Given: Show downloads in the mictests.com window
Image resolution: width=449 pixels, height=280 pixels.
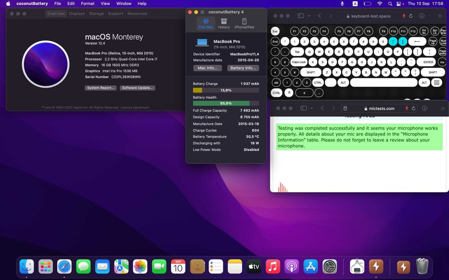Looking at the screenshot, I should click(x=425, y=108).
